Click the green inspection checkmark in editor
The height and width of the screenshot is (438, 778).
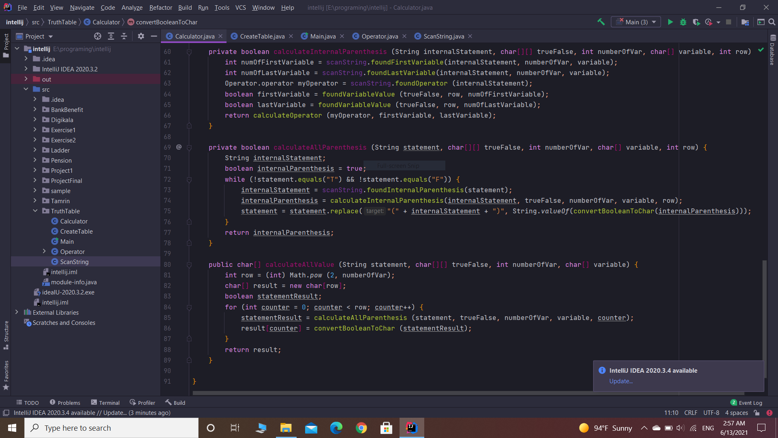pos(761,50)
